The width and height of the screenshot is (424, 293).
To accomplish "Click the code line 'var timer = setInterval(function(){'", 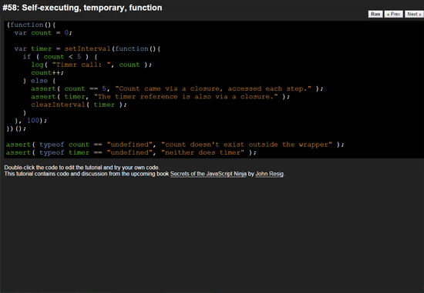I will pyautogui.click(x=87, y=49).
